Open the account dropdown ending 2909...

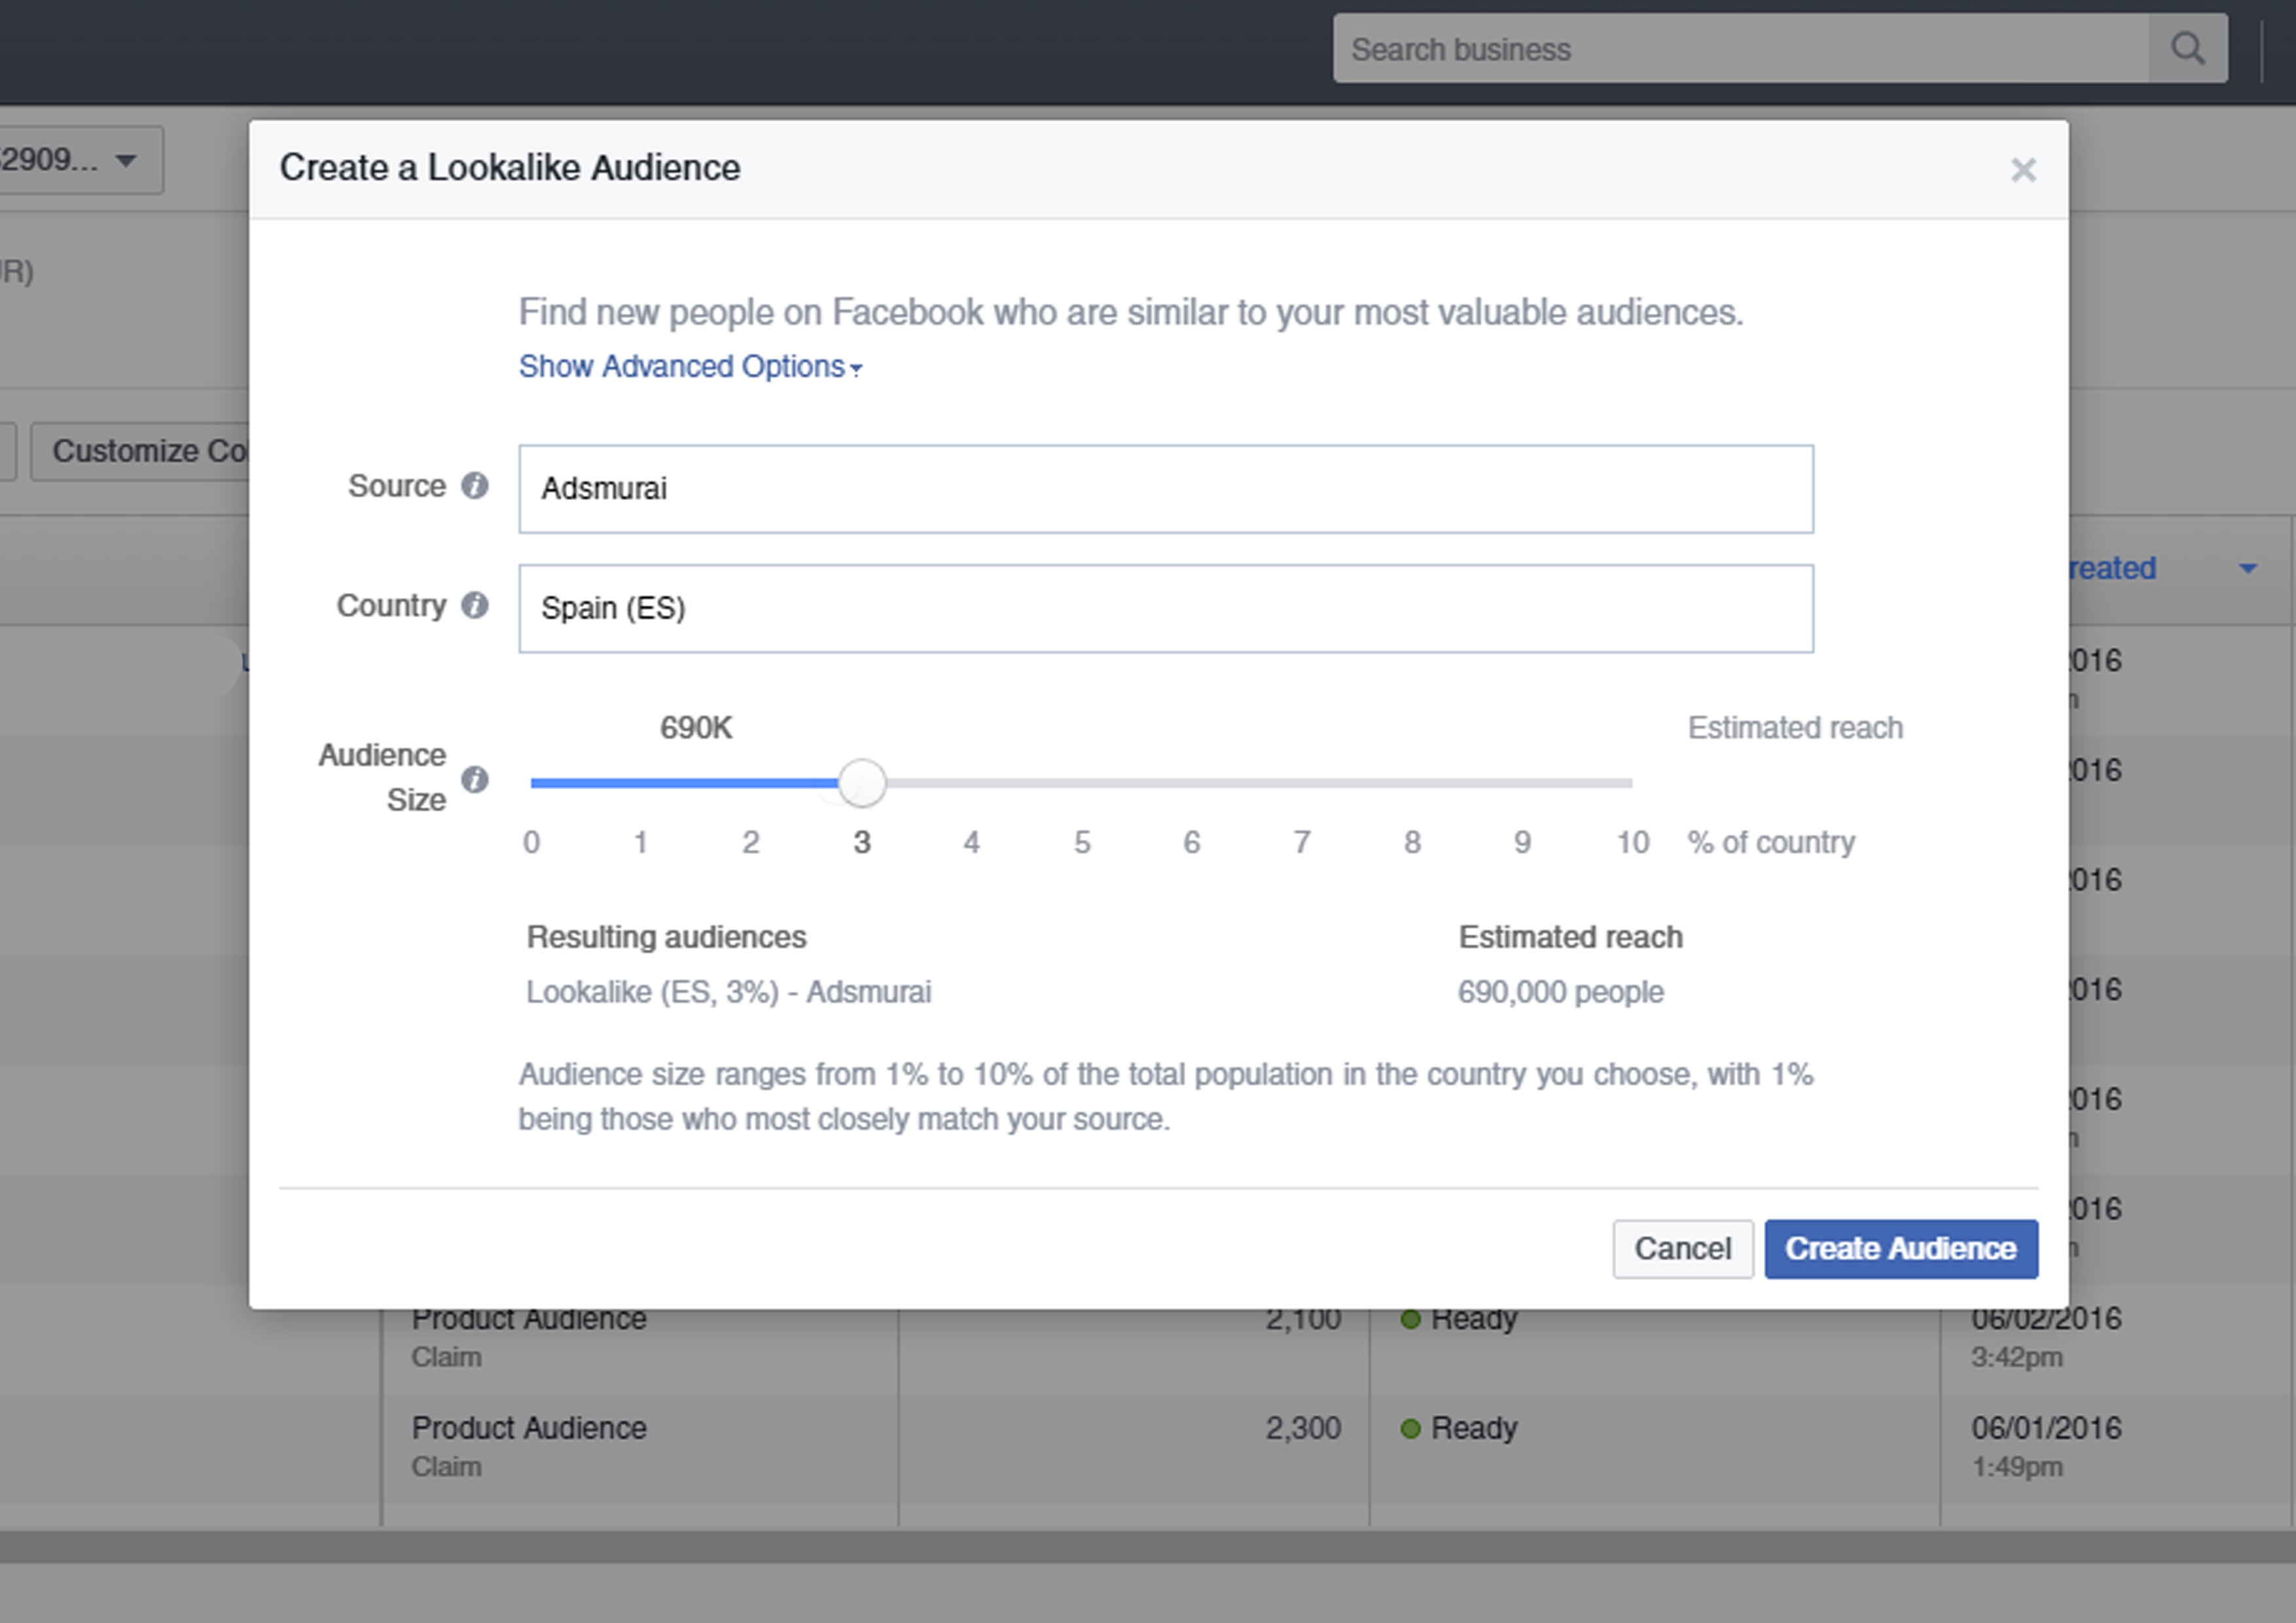coord(80,160)
